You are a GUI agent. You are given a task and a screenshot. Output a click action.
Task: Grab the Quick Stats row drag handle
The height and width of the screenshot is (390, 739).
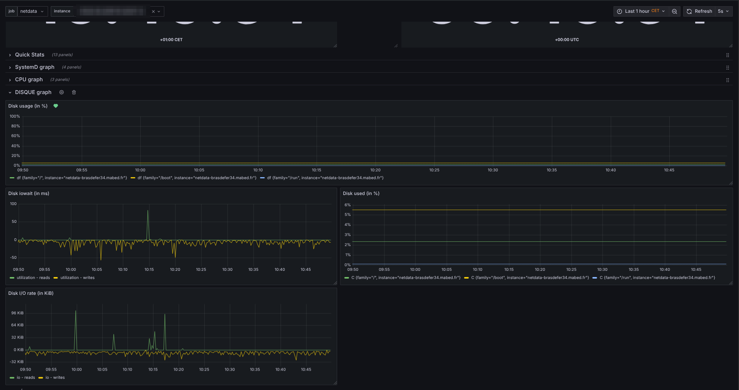(x=727, y=55)
